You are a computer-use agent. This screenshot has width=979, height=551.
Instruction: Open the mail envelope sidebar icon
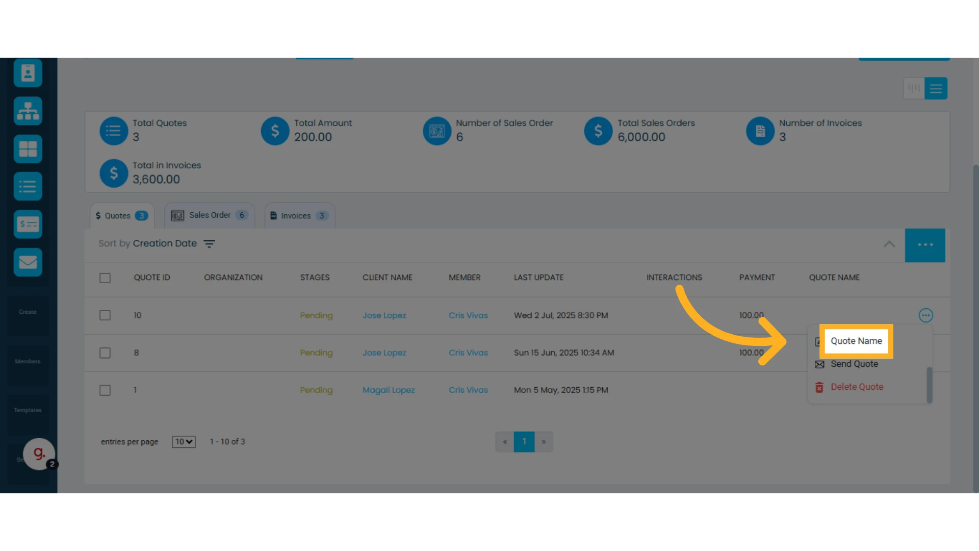tap(28, 262)
